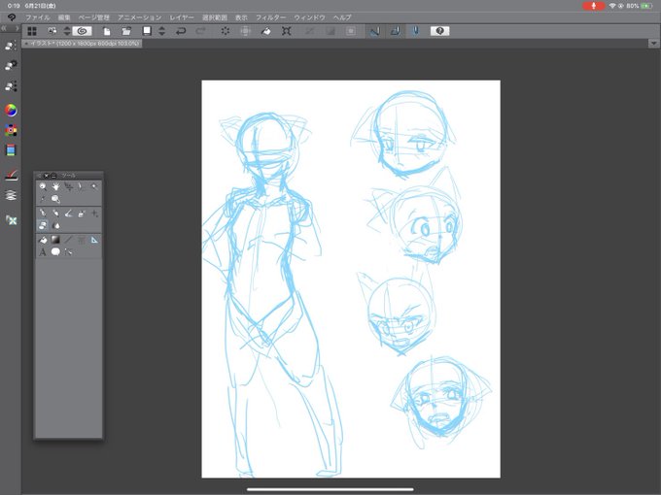
Task: Expand up-down arrows beside swirl icon
Action: pyautogui.click(x=67, y=31)
